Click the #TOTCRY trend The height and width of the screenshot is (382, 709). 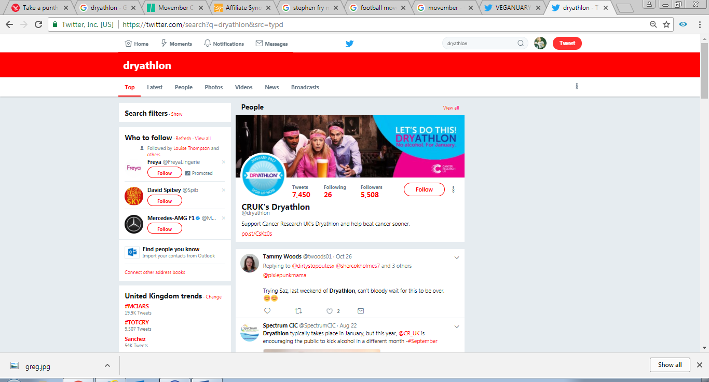click(137, 322)
